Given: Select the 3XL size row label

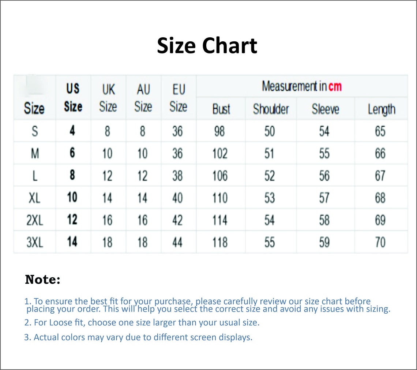Looking at the screenshot, I should (35, 242).
